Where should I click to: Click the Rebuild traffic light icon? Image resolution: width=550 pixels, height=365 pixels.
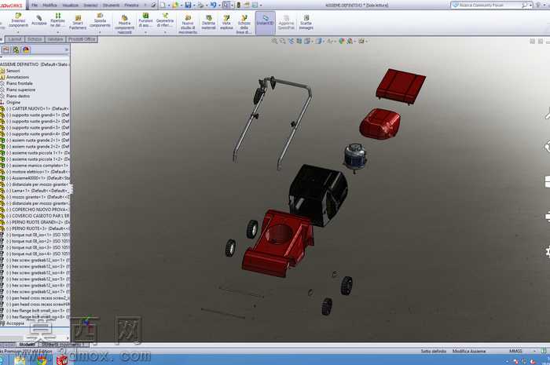[x=239, y=5]
